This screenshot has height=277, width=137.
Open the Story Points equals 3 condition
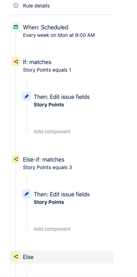(x=47, y=167)
